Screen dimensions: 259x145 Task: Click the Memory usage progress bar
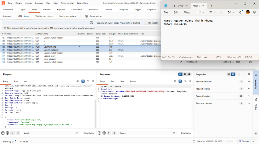(229, 141)
